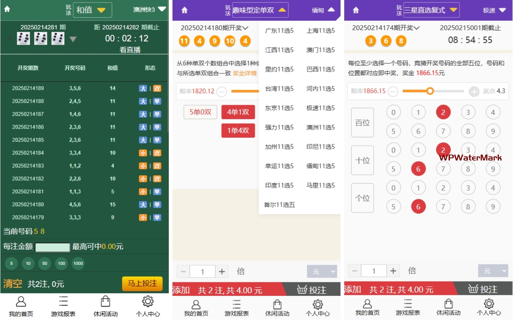Choose 首尔11选五 from the game list
513x321 pixels.
[279, 205]
